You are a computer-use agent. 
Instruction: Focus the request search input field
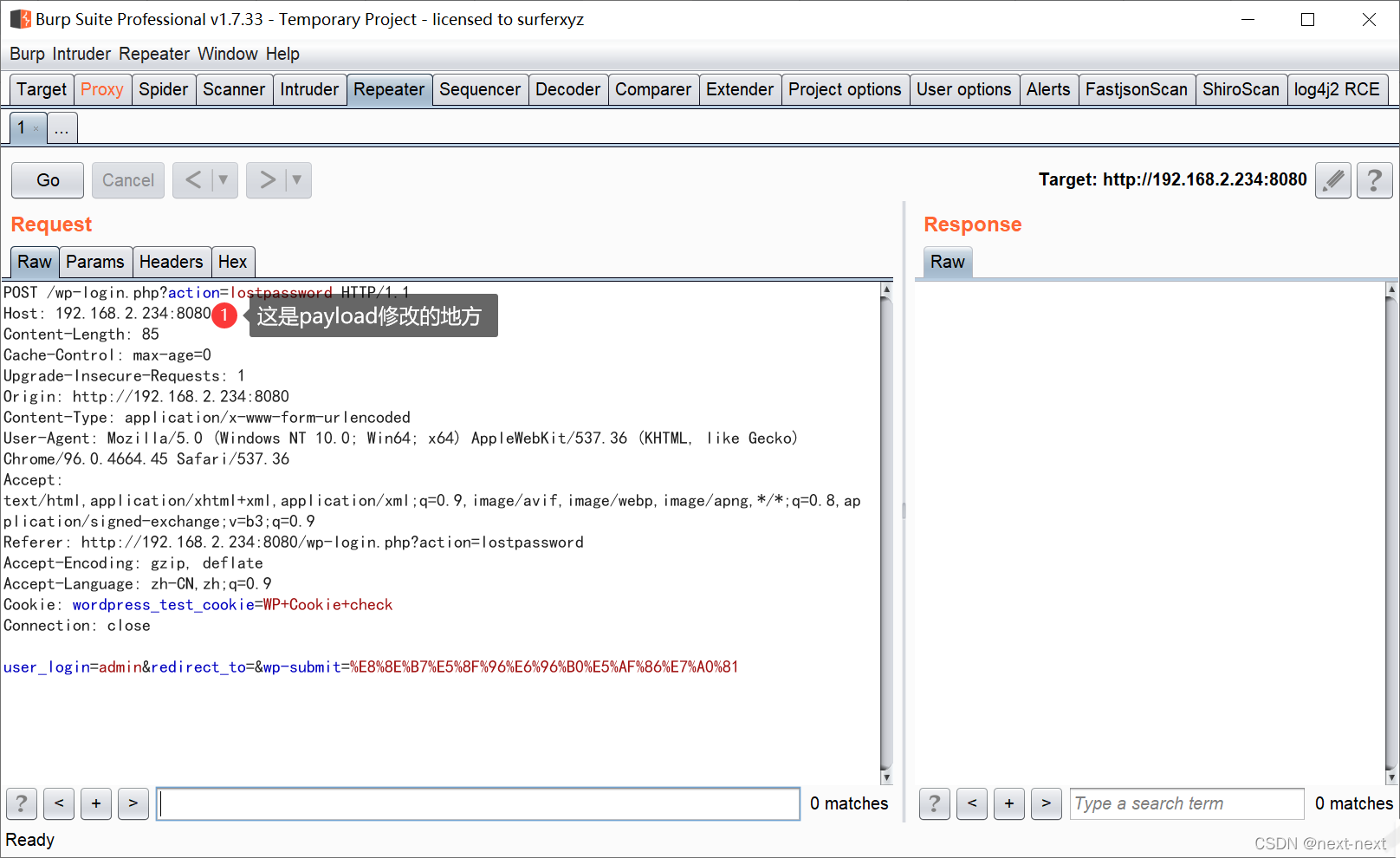(478, 804)
